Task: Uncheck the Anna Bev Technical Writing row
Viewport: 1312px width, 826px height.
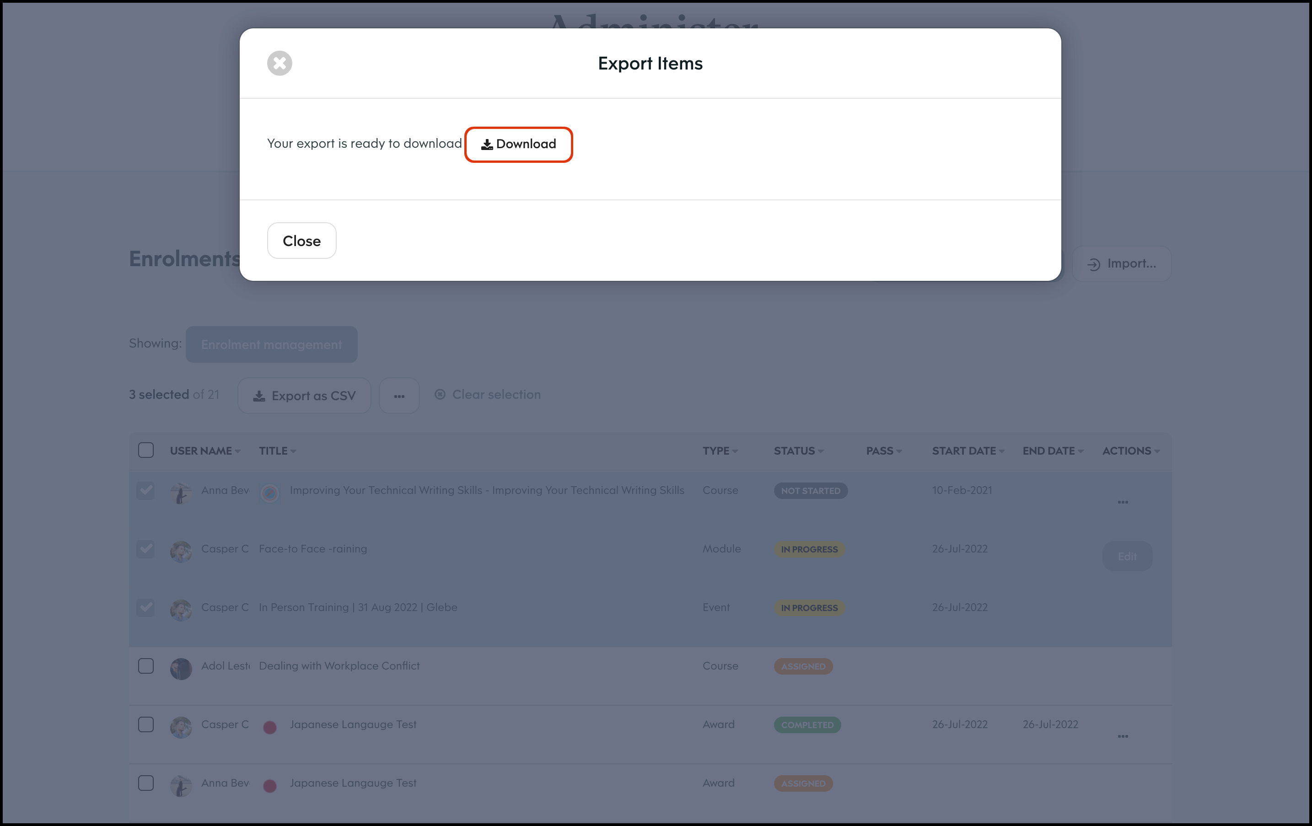Action: [x=145, y=490]
